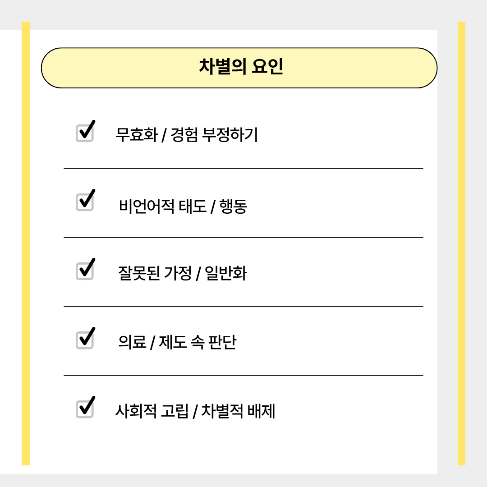Select the 경험 부정하기 text

point(214,135)
